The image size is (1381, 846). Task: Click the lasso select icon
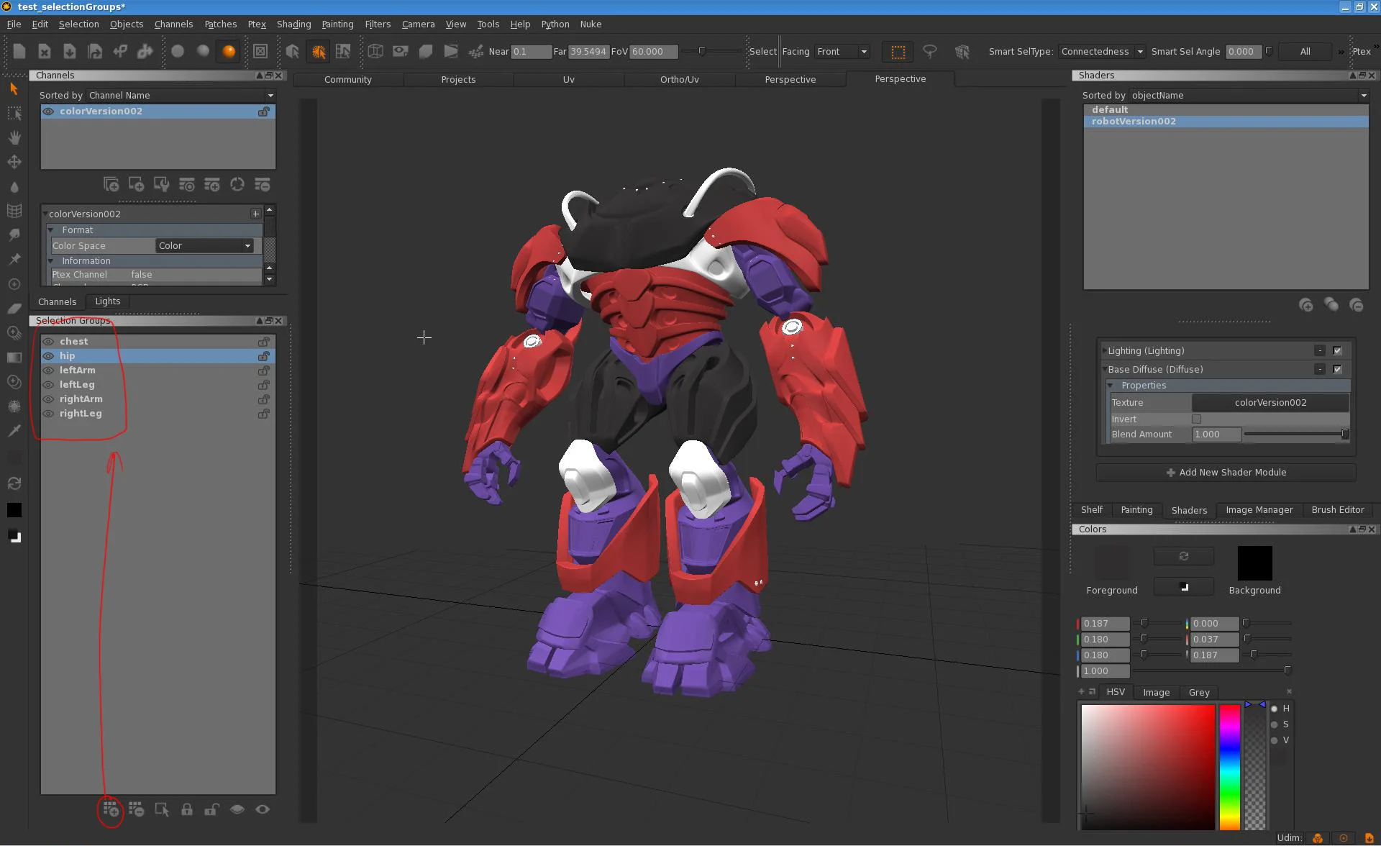[930, 52]
